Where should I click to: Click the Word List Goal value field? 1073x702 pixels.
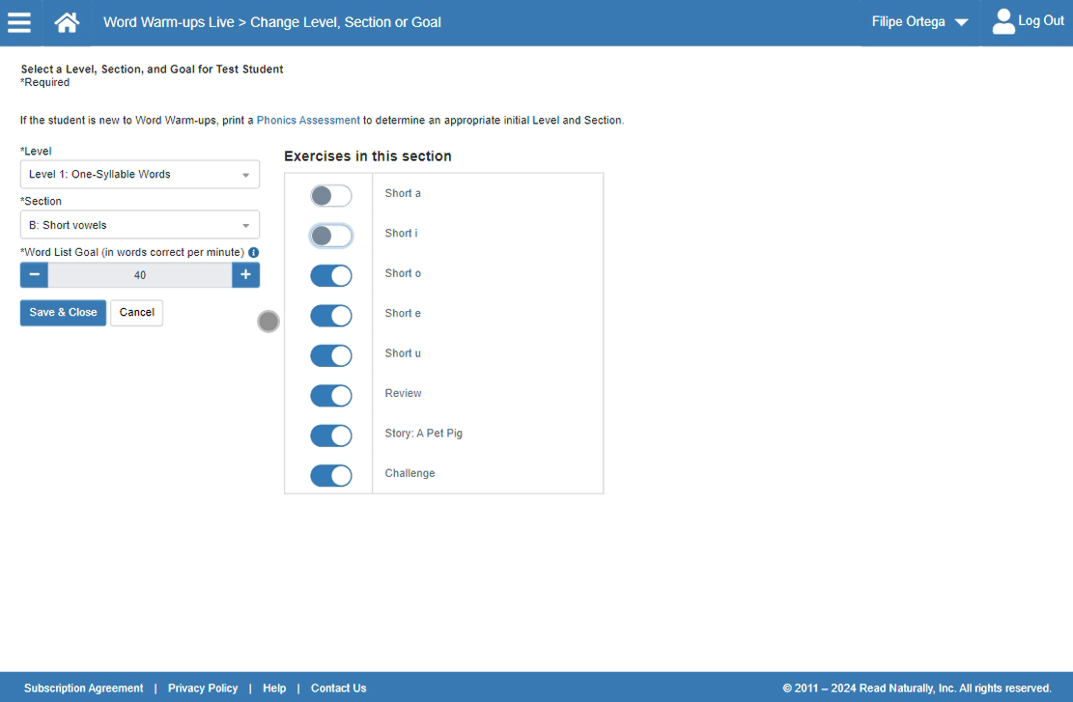tap(140, 275)
